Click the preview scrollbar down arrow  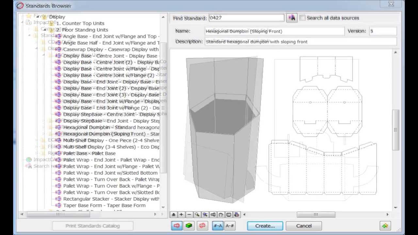tap(396, 208)
